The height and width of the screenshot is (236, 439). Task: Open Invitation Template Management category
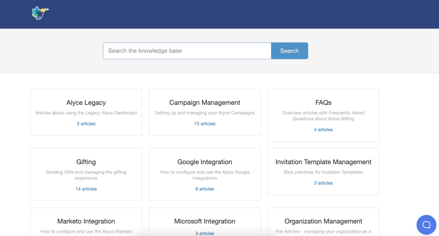323,162
